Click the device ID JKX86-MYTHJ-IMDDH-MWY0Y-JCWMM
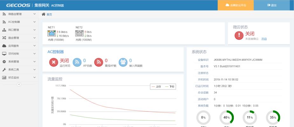 point(238,60)
